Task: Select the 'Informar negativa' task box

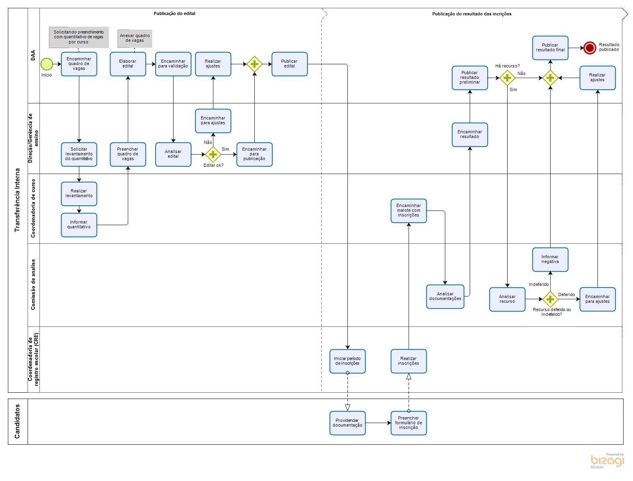Action: [x=550, y=259]
